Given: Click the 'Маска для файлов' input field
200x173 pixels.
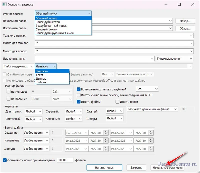Looking at the screenshot, I should pos(112,43).
